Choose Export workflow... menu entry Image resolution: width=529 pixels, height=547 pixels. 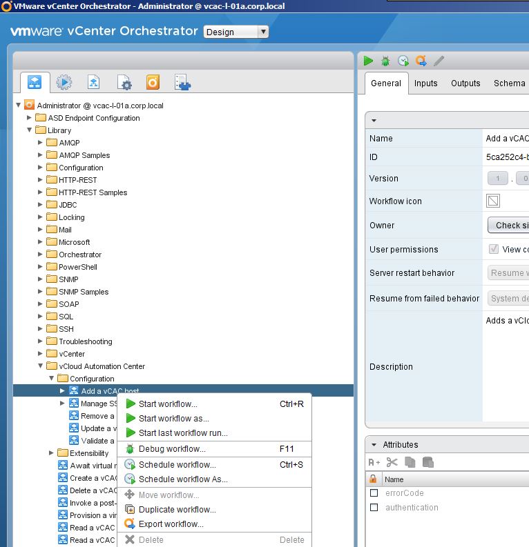[214, 524]
